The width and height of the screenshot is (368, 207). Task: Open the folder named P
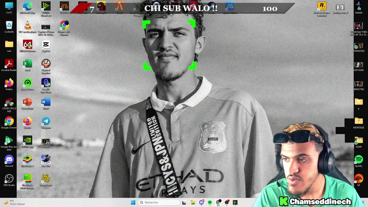click(x=359, y=104)
